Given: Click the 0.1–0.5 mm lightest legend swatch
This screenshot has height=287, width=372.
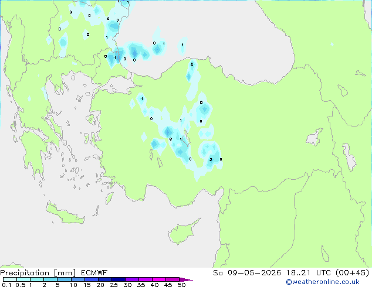Looking at the screenshot, I should 10,279.
